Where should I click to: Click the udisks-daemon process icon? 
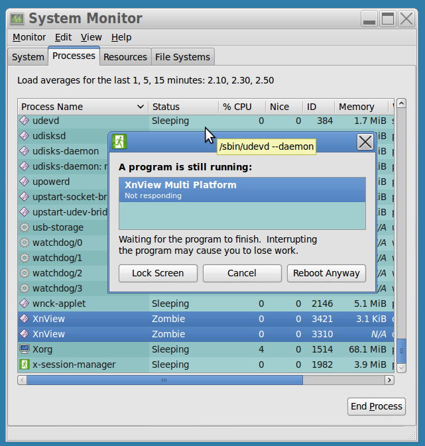click(x=24, y=151)
